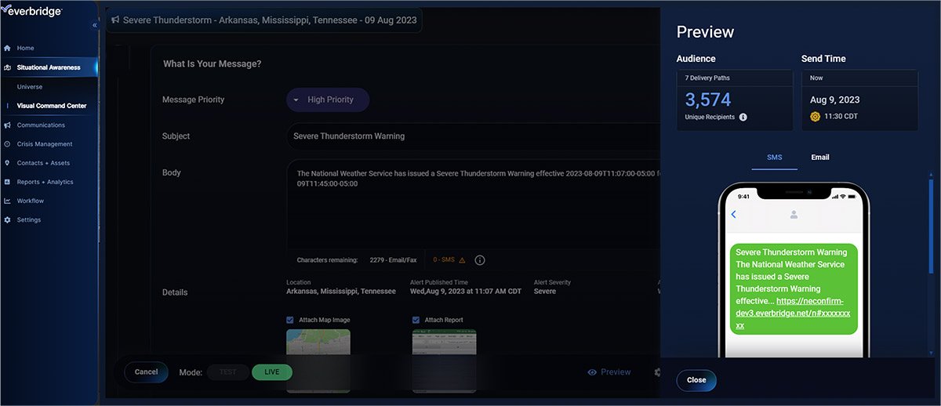
Task: Switch mode to LIVE
Action: 272,372
